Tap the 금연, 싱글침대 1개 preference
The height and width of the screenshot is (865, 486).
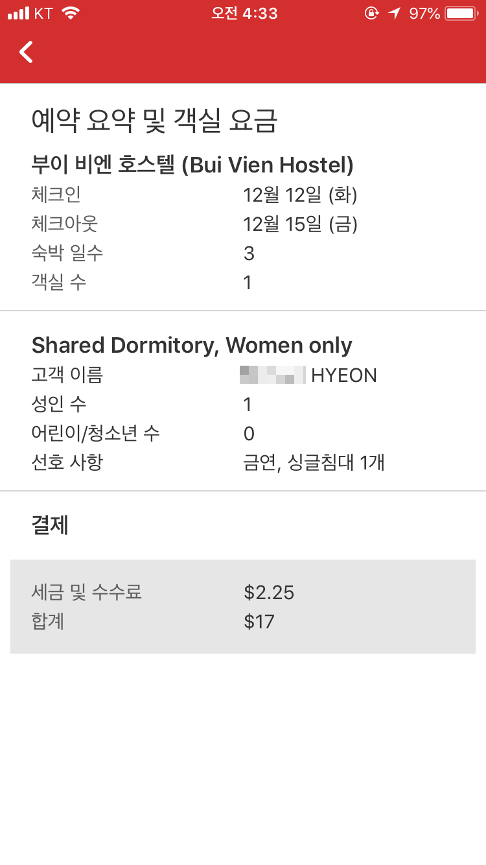314,463
